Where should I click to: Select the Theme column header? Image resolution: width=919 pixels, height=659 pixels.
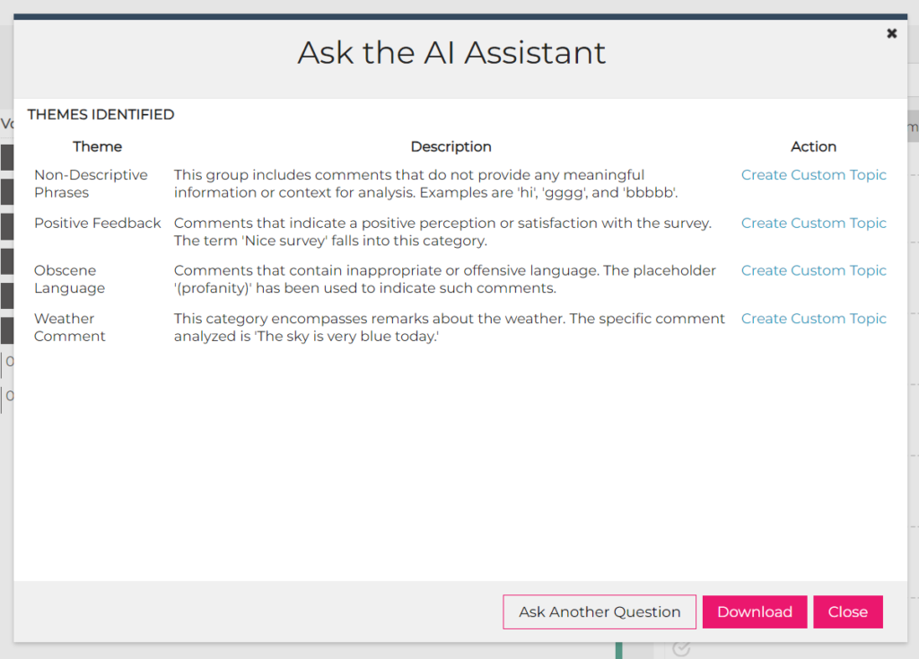point(97,146)
